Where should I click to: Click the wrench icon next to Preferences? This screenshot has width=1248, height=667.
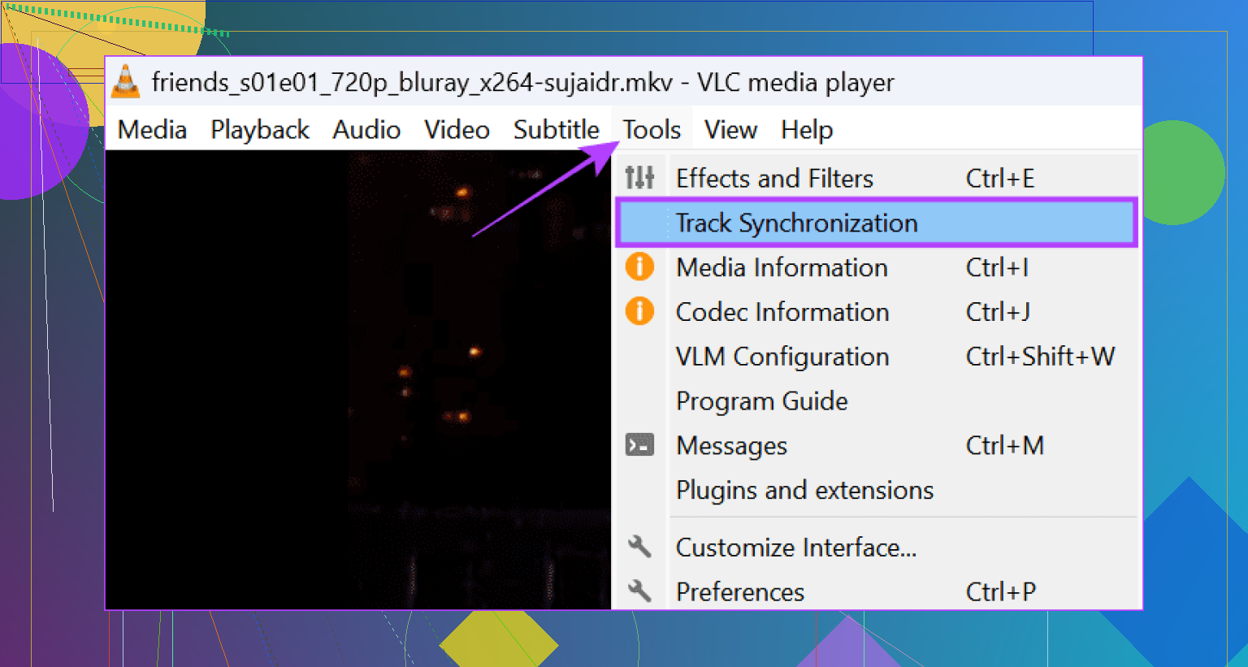(x=639, y=591)
